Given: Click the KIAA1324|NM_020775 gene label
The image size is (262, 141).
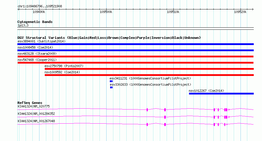Looking at the screenshot, I should (34, 106).
